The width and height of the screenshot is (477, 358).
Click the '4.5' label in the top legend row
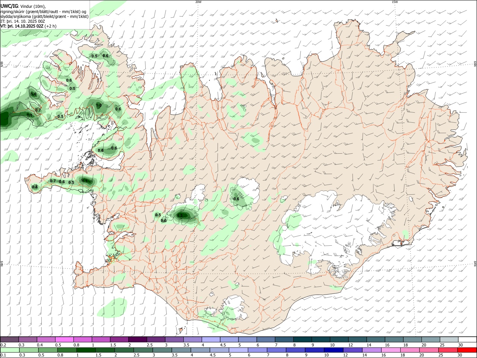pos(223,345)
